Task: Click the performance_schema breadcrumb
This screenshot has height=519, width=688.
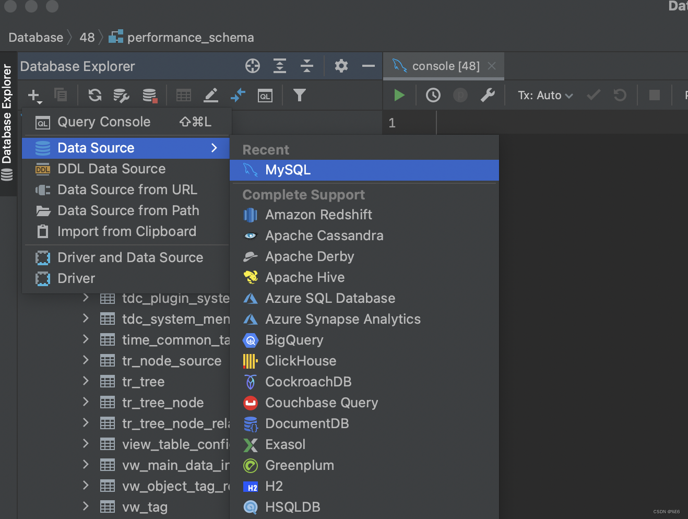Action: pos(181,38)
